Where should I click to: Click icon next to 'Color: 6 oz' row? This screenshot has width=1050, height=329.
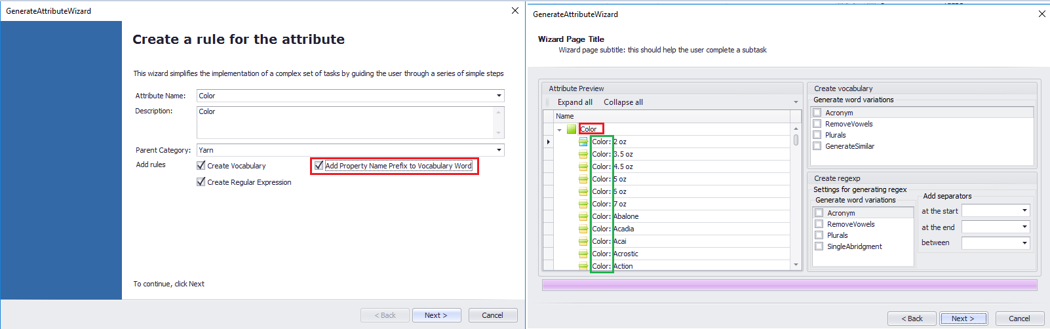583,191
